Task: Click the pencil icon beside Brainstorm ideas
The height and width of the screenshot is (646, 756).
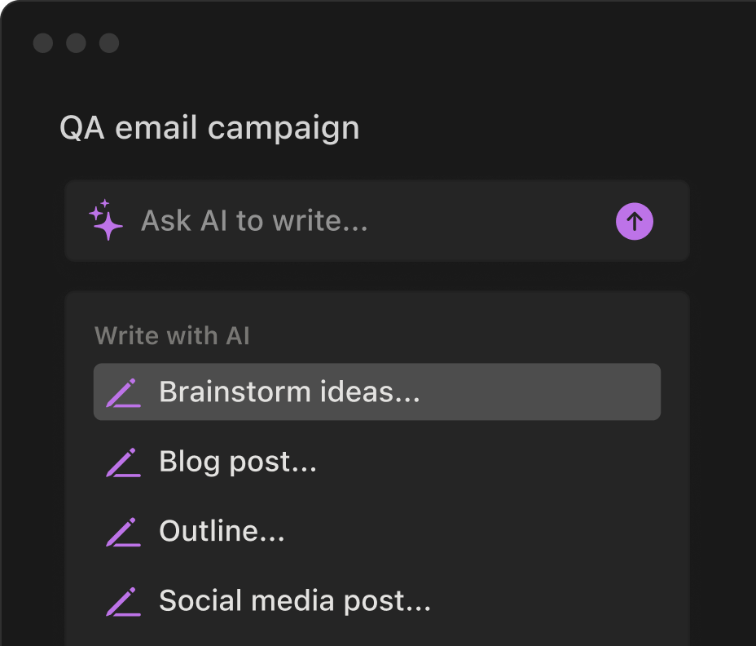Action: pos(124,392)
